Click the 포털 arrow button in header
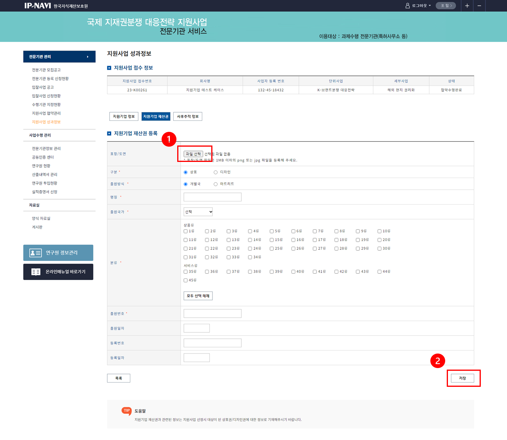This screenshot has height=440, width=507. 446,5
